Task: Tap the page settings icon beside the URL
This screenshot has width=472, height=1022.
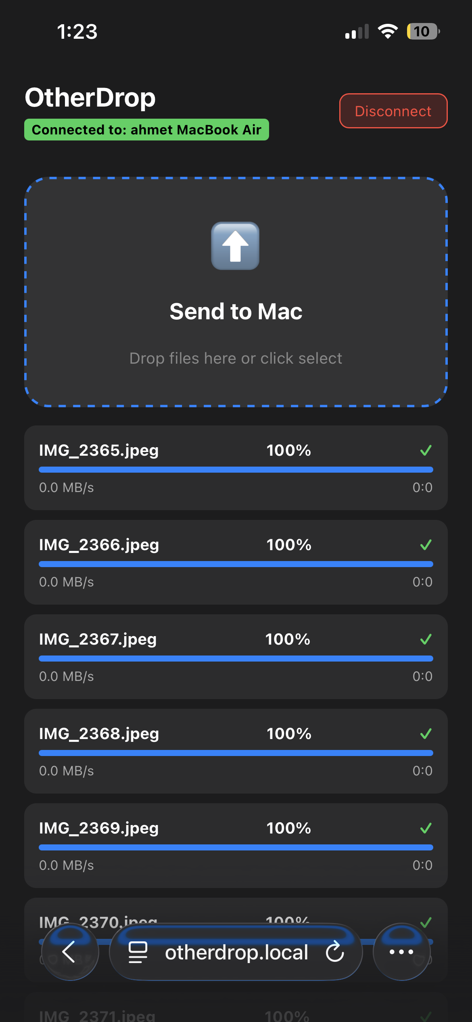Action: [x=138, y=952]
